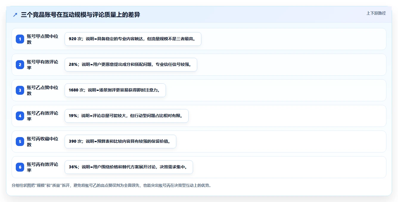Click the arrow icon beside the card title
398x202 pixels.
point(15,15)
